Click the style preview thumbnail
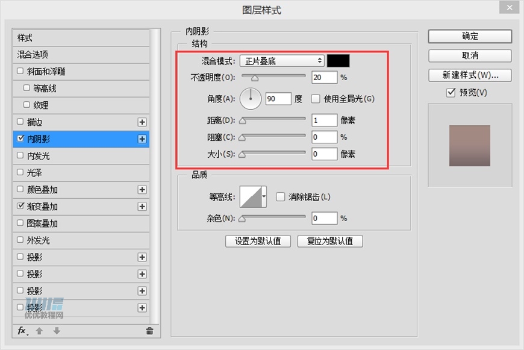This screenshot has width=524, height=350. click(470, 146)
